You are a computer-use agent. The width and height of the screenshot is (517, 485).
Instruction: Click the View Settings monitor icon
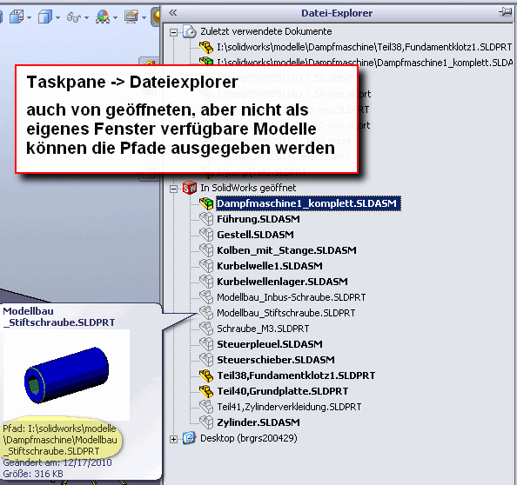pos(131,17)
